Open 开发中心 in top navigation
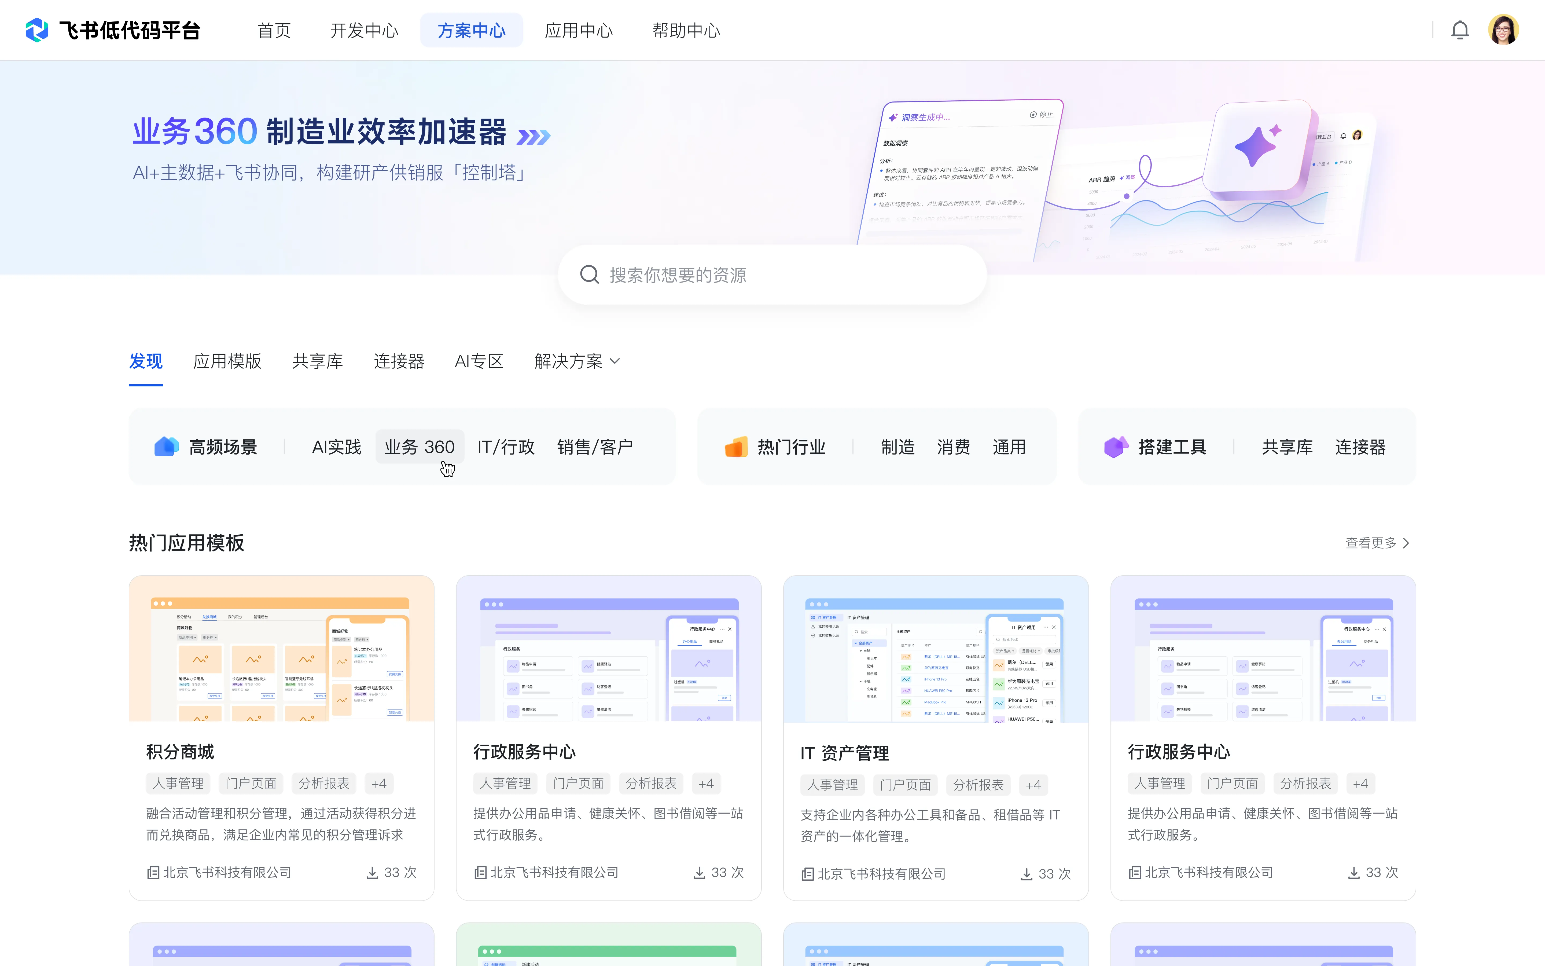The height and width of the screenshot is (966, 1545). tap(364, 30)
